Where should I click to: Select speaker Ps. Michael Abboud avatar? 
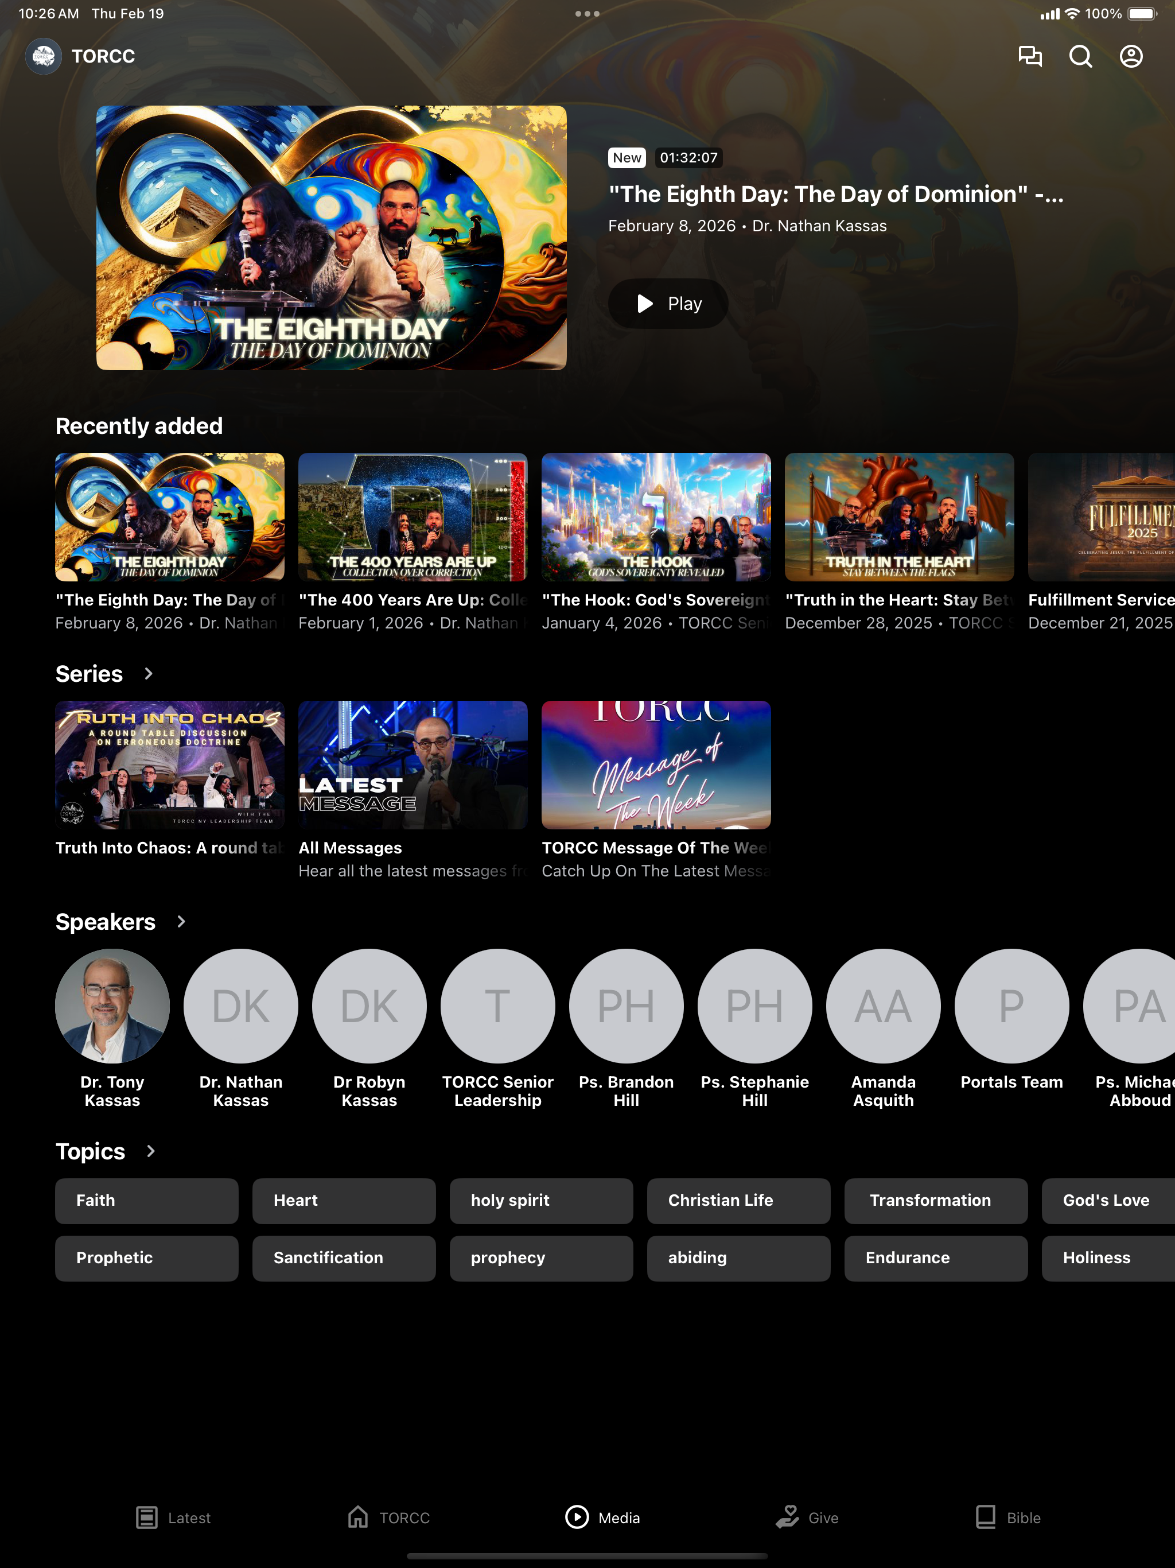(1129, 1006)
